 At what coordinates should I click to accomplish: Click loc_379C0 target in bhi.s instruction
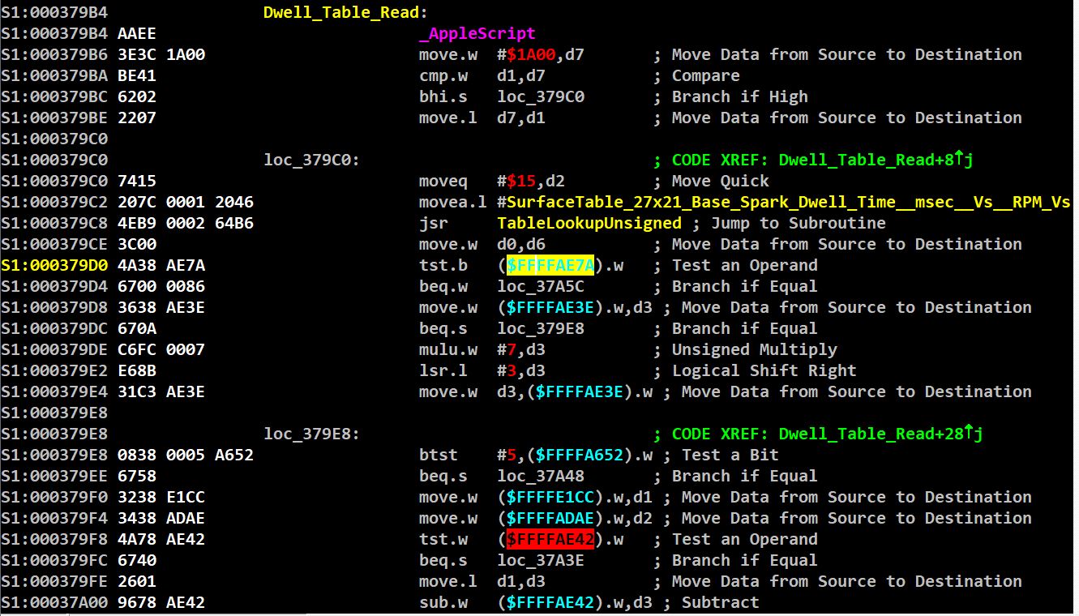point(541,96)
